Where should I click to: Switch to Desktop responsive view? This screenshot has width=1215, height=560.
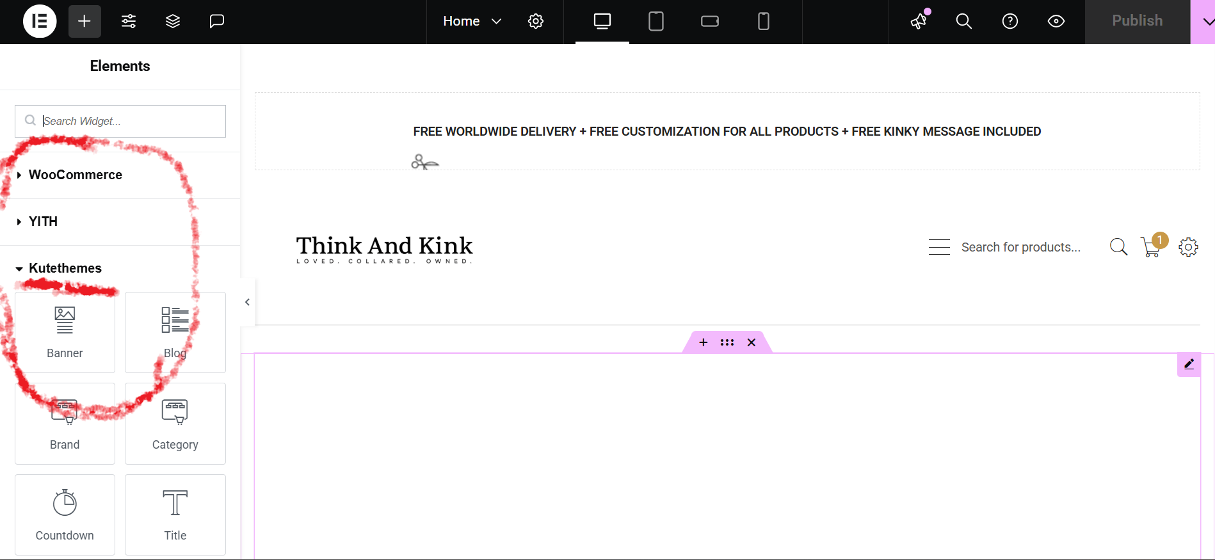[x=602, y=21]
